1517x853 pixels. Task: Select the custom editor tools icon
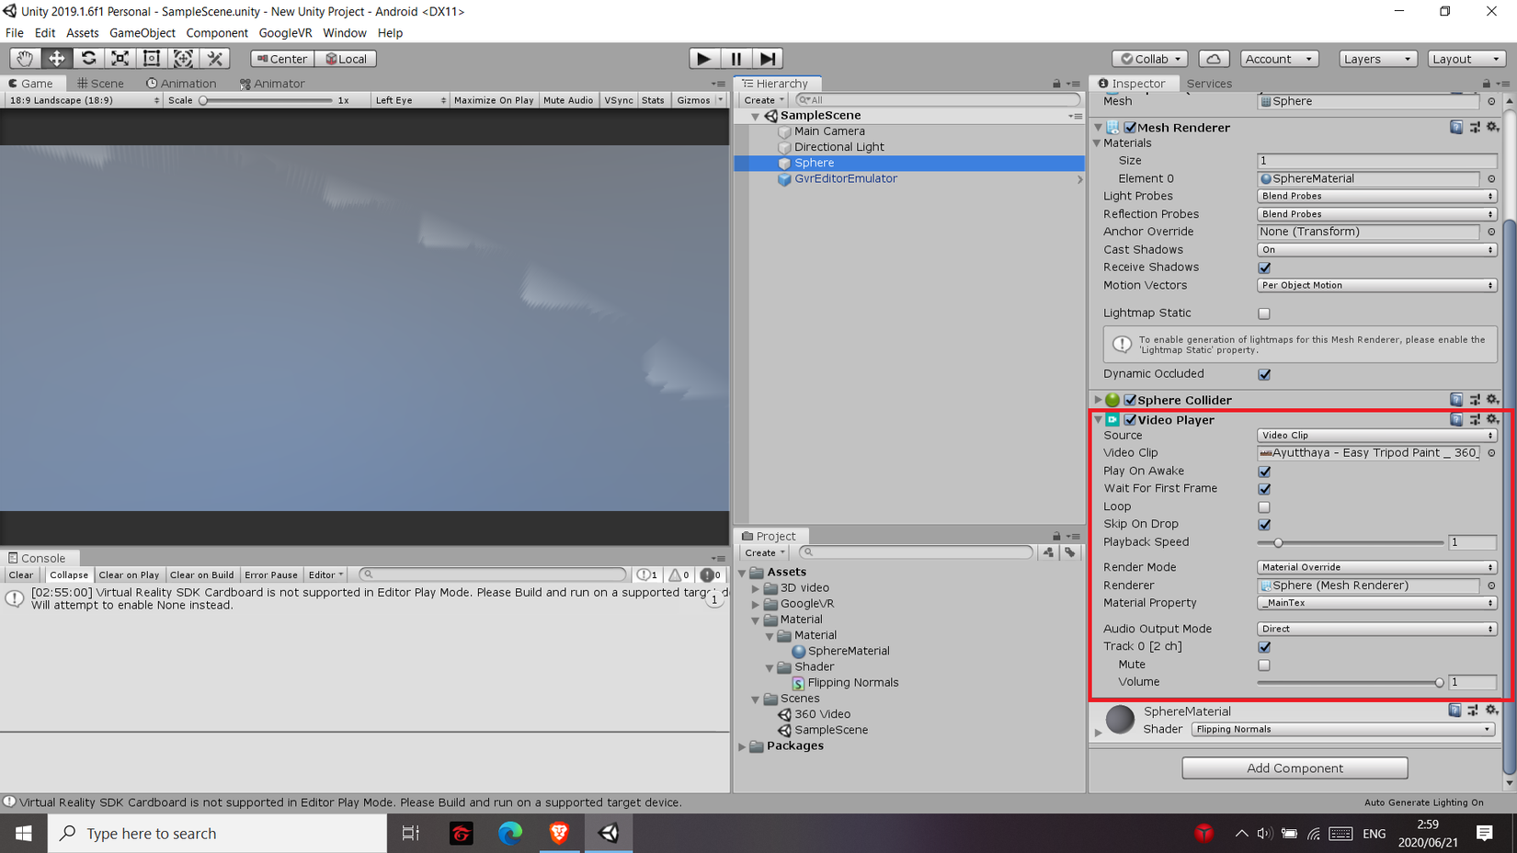(x=215, y=59)
